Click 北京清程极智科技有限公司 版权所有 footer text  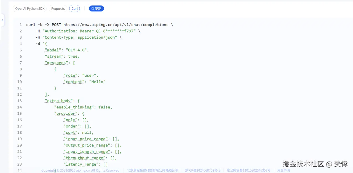153,171
